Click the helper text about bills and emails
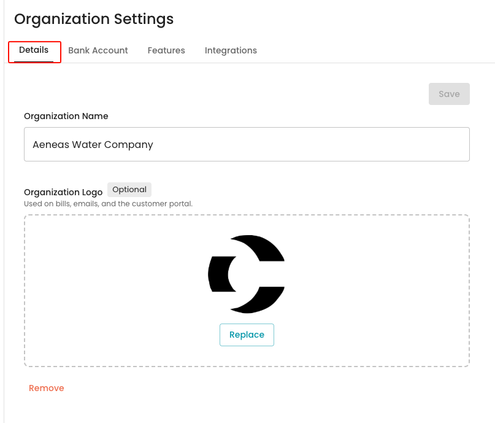Viewport: 495px width, 423px height. coord(109,204)
